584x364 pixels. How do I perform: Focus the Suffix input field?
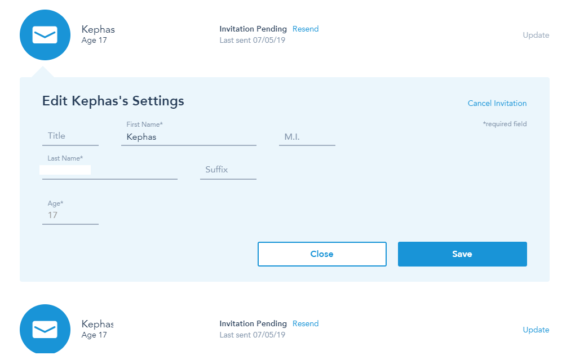228,170
